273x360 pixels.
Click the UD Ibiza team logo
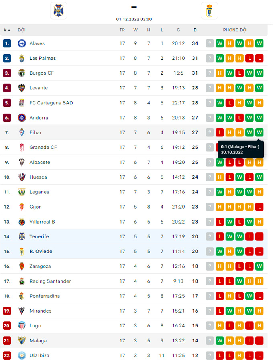pos(22,356)
